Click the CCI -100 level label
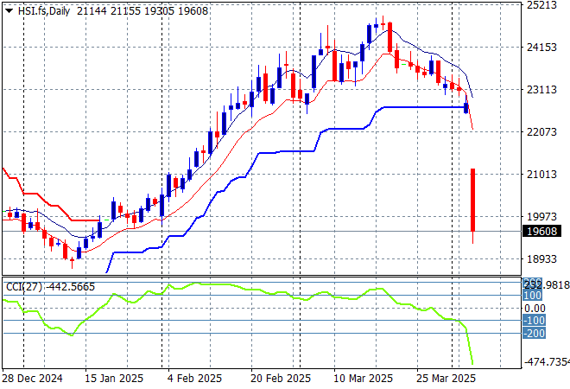The image size is (570, 389). pyautogui.click(x=534, y=320)
